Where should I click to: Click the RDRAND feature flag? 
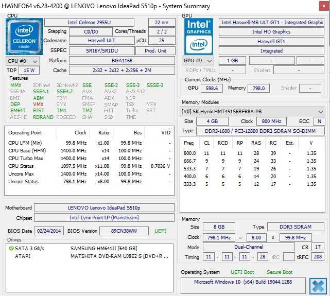pyautogui.click(x=43, y=117)
